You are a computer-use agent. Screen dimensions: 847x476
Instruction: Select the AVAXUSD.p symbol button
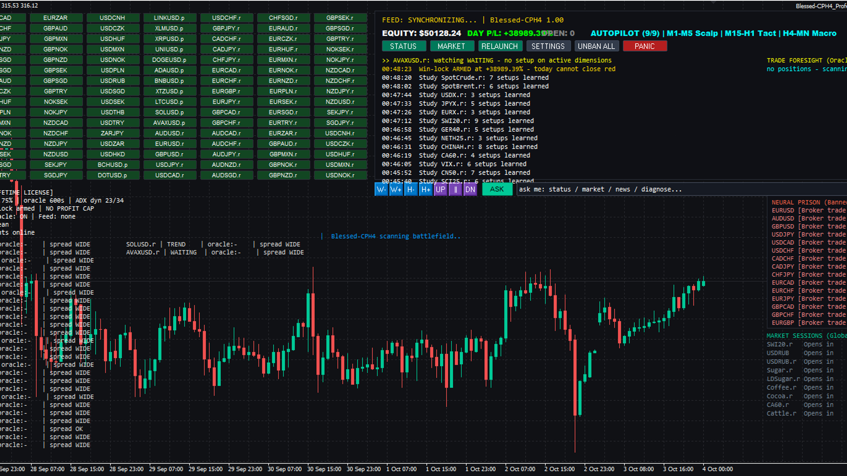point(170,123)
